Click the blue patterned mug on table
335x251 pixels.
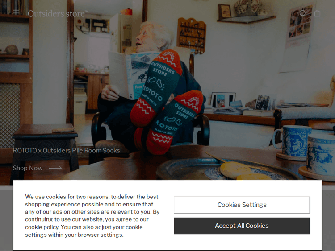click(x=292, y=141)
